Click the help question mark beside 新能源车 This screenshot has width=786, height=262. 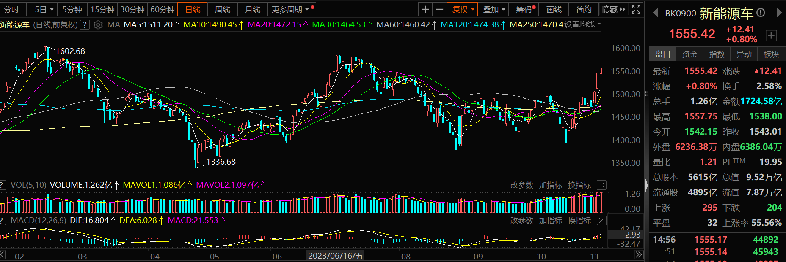point(85,25)
